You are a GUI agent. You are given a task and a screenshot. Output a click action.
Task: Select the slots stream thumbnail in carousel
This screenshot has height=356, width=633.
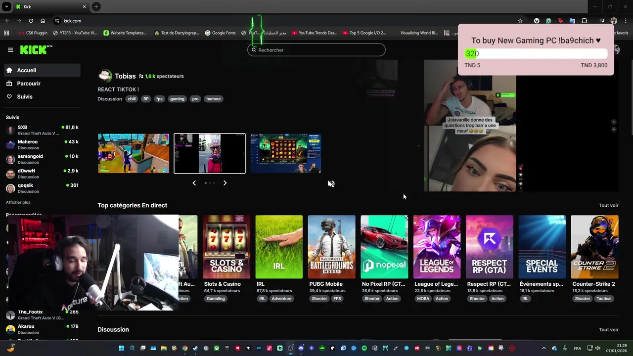click(285, 153)
